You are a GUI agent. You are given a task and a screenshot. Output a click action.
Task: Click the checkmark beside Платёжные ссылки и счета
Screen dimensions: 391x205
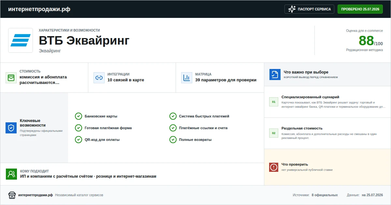click(173, 128)
